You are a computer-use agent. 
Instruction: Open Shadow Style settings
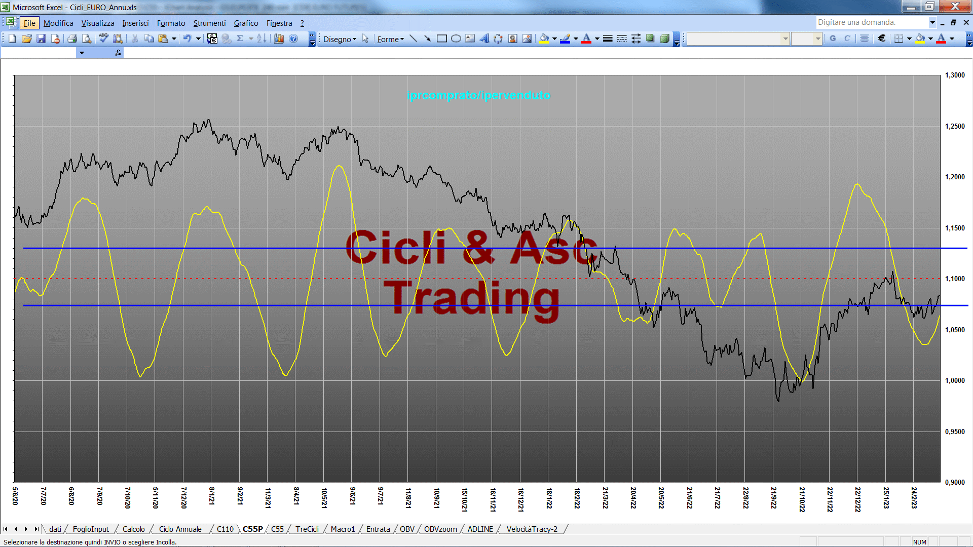point(650,38)
